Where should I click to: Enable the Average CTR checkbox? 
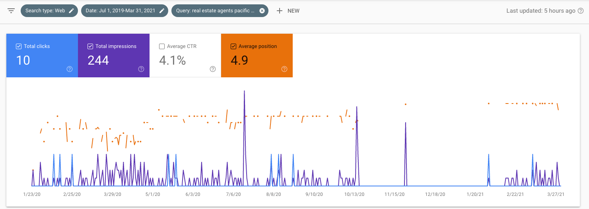tap(162, 46)
